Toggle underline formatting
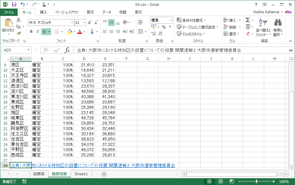The width and height of the screenshot is (295, 185). [x=44, y=32]
